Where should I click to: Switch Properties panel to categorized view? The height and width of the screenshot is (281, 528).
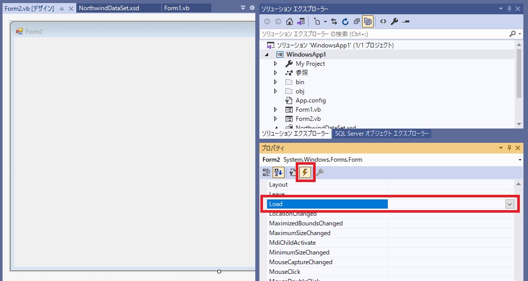tap(267, 172)
